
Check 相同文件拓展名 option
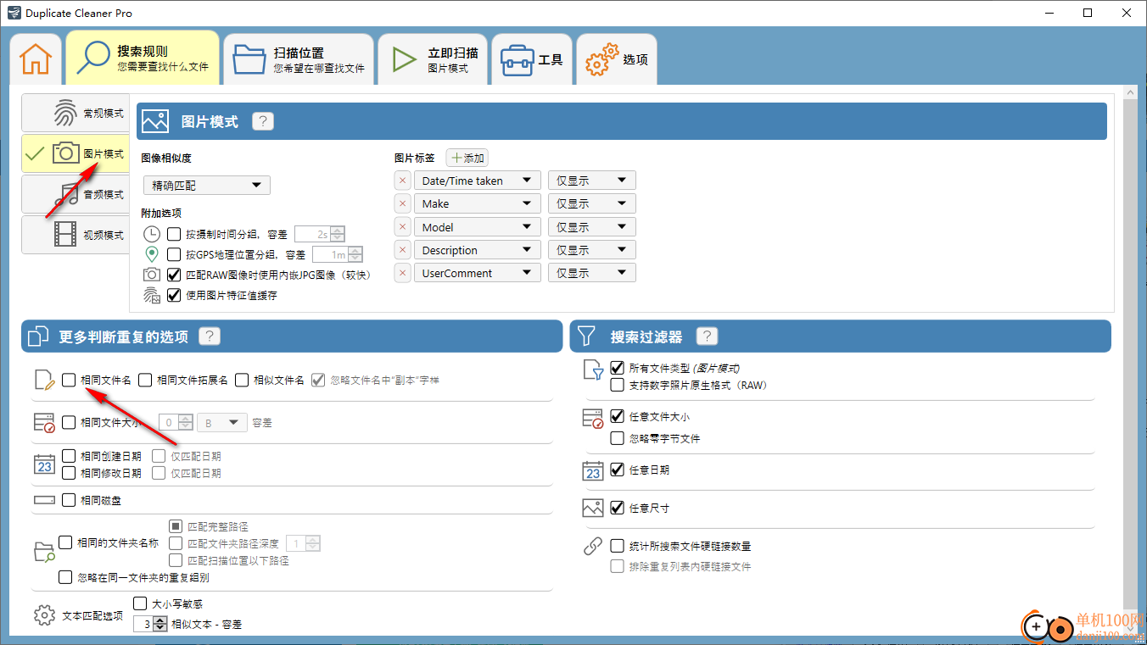[145, 380]
